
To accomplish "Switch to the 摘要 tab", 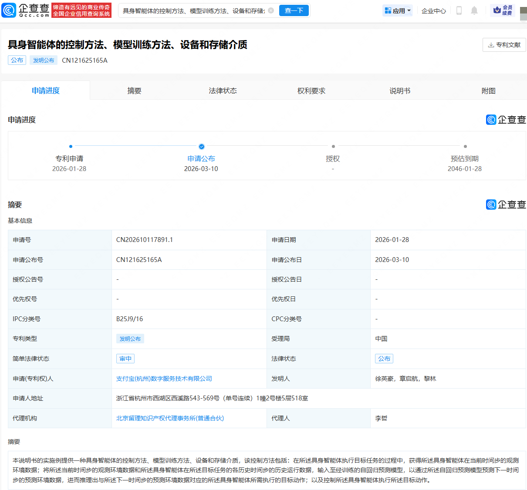I will tap(134, 91).
